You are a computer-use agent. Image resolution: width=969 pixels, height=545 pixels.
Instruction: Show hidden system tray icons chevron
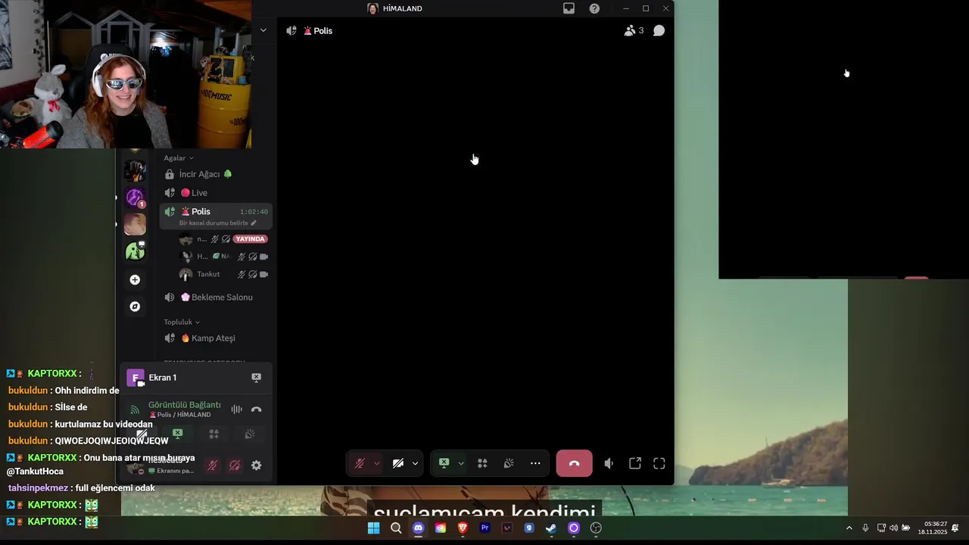click(849, 528)
